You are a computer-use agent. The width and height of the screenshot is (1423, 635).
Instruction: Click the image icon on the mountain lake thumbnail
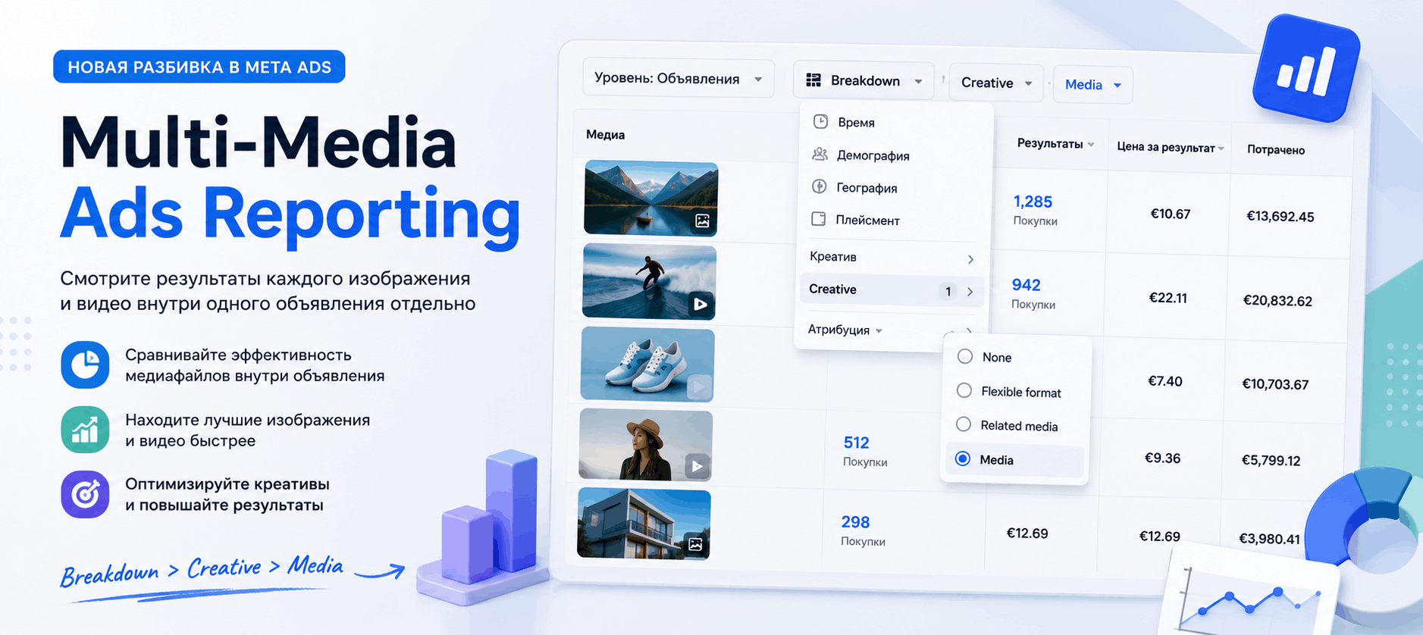[702, 221]
